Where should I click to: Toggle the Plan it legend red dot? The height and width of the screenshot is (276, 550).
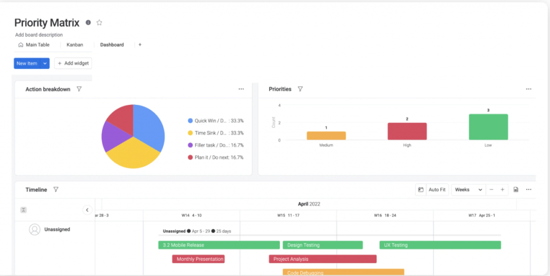(x=191, y=157)
